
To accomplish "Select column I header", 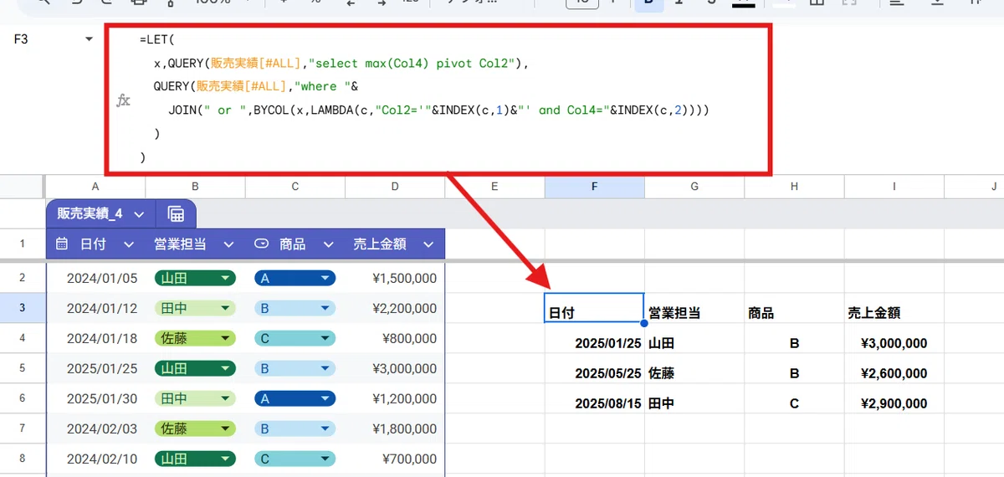I will [894, 187].
